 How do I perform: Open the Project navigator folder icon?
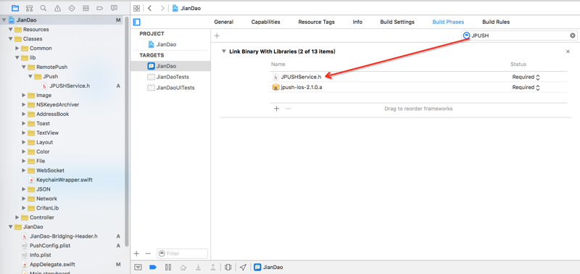pos(15,8)
